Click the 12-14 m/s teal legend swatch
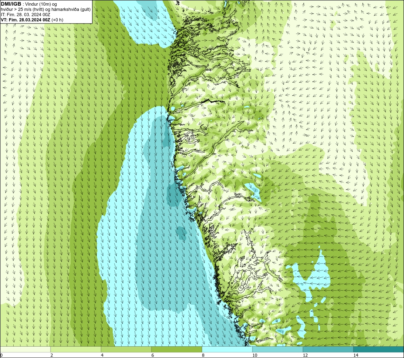 pos(328,349)
